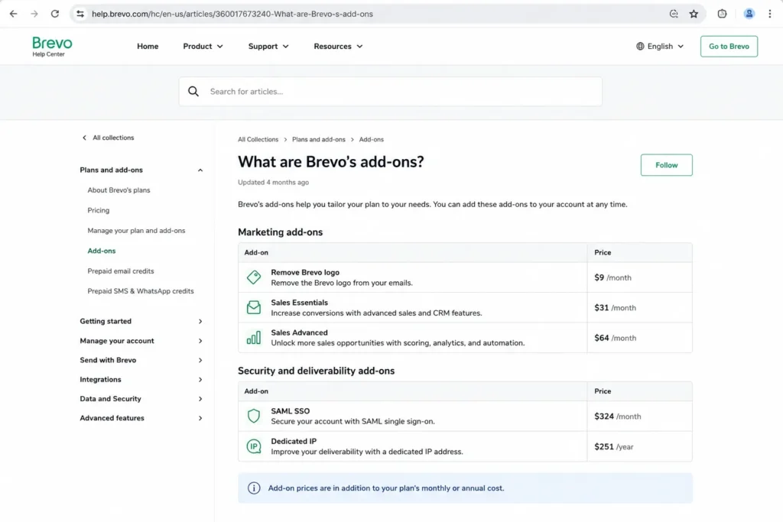Open the Support dropdown menu

[x=268, y=47]
